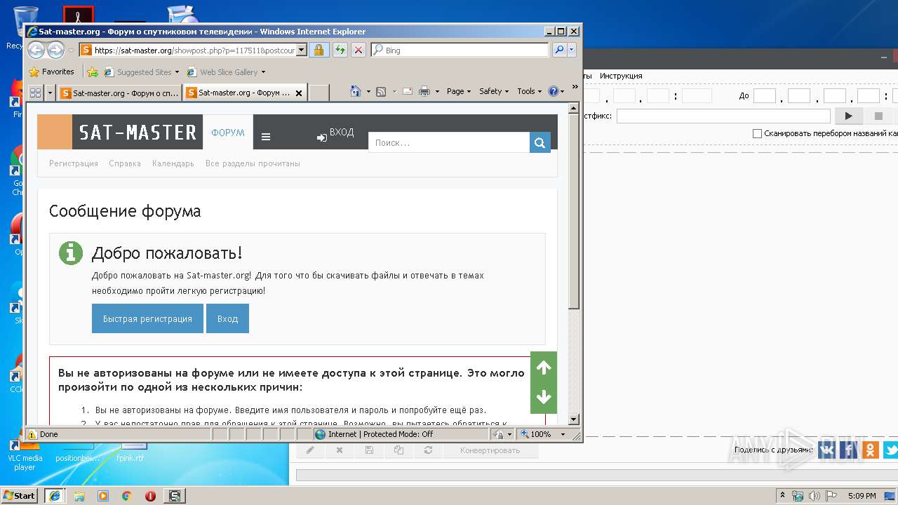
Task: Click the Справка navigation link
Action: coord(125,163)
